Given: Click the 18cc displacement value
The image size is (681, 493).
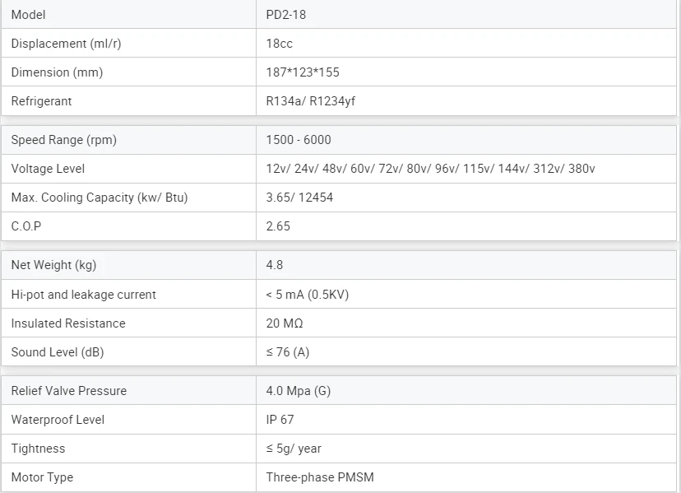Looking at the screenshot, I should click(x=280, y=44).
